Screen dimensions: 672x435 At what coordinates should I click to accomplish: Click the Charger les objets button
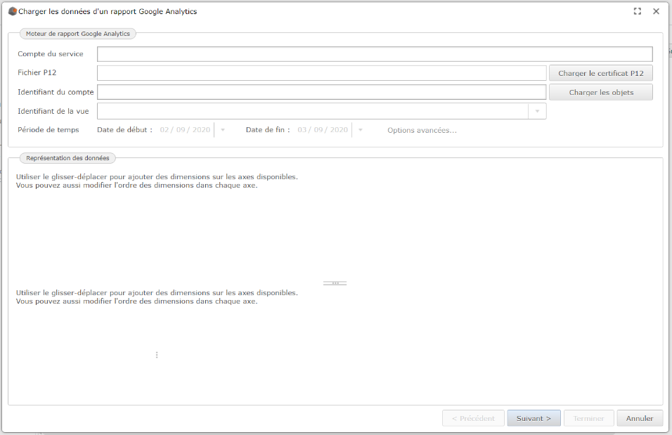point(600,92)
